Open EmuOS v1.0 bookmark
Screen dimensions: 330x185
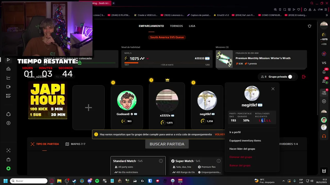point(221,15)
